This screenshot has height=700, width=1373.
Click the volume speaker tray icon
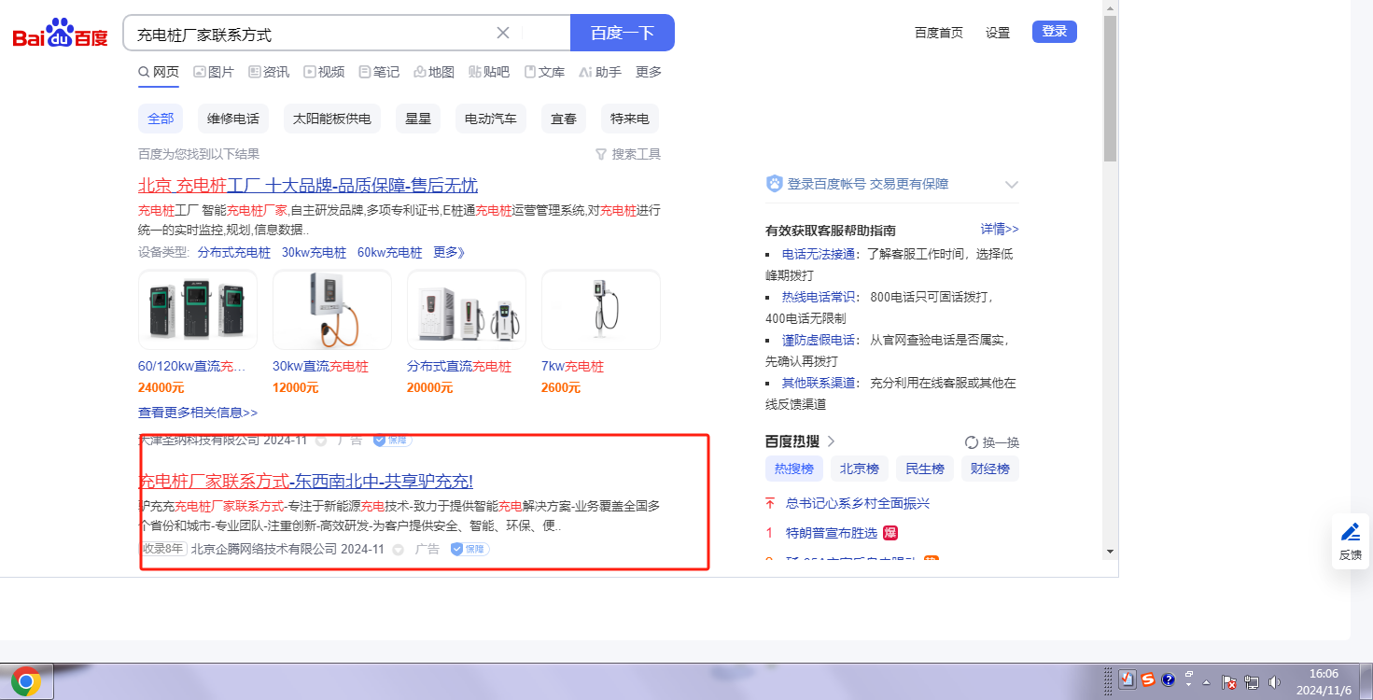(x=1274, y=682)
